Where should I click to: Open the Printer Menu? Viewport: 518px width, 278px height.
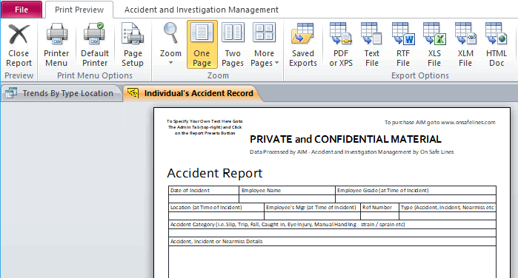tap(56, 45)
